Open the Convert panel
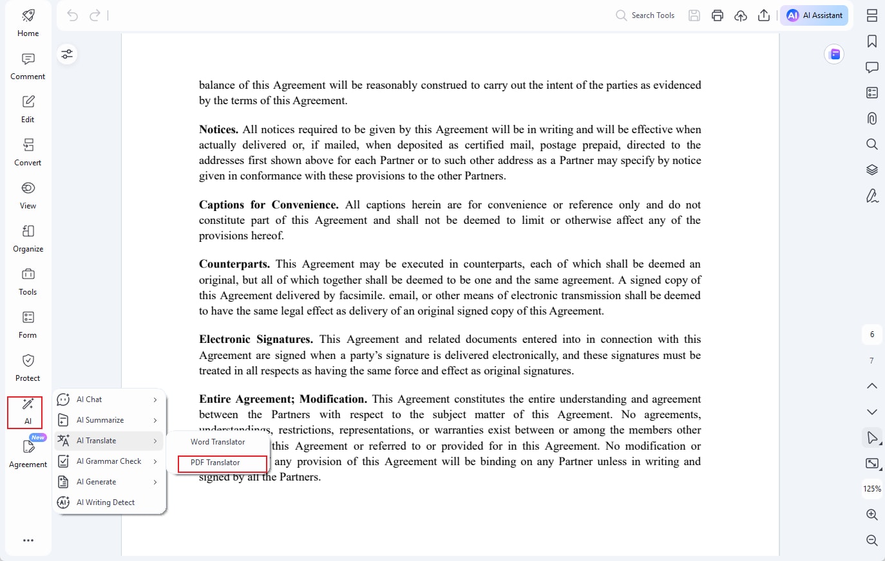885x561 pixels. point(28,152)
